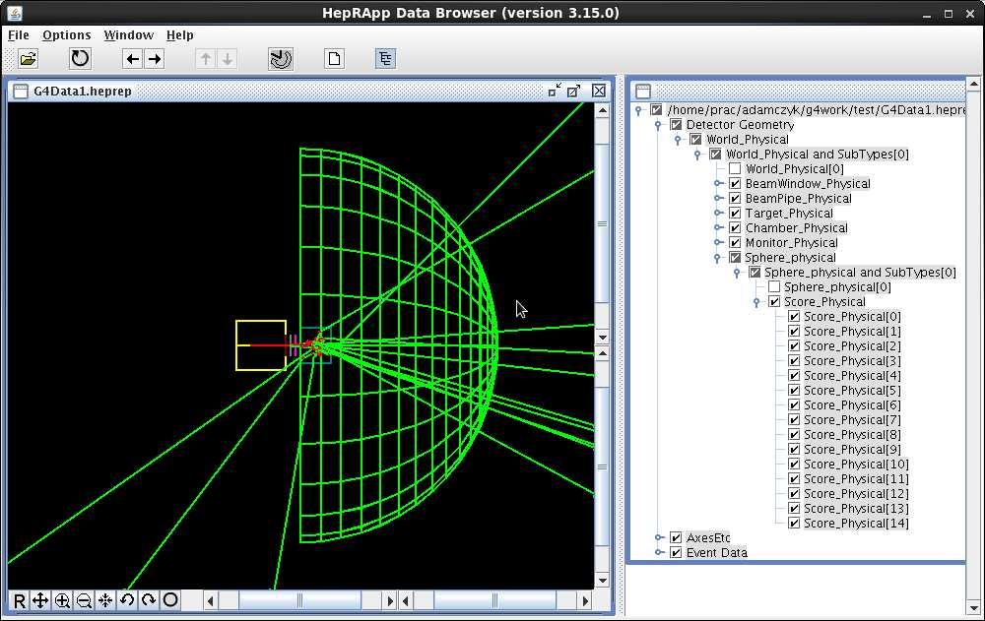Click the tree panel scrollbar down arrow
The image size is (985, 621).
(973, 608)
